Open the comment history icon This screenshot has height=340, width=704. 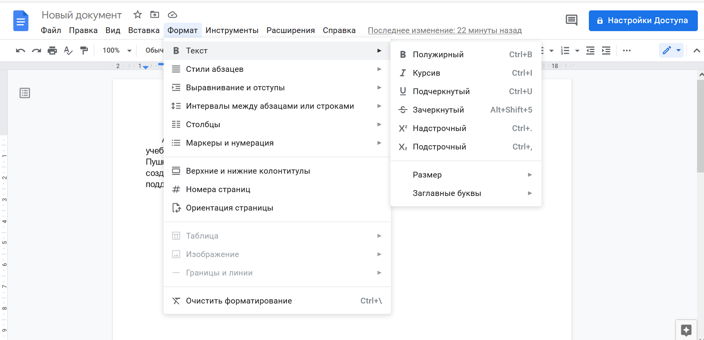(572, 20)
